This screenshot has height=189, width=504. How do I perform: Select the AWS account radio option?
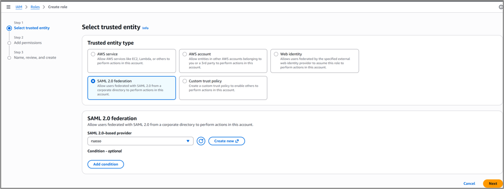click(184, 54)
